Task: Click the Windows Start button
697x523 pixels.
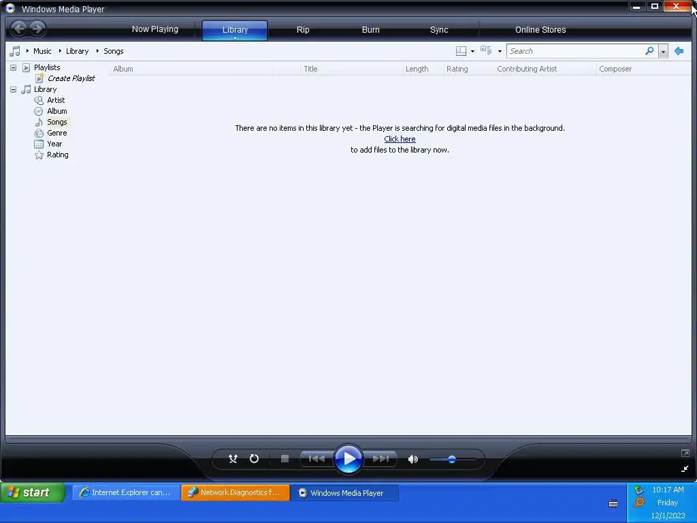Action: [x=32, y=493]
